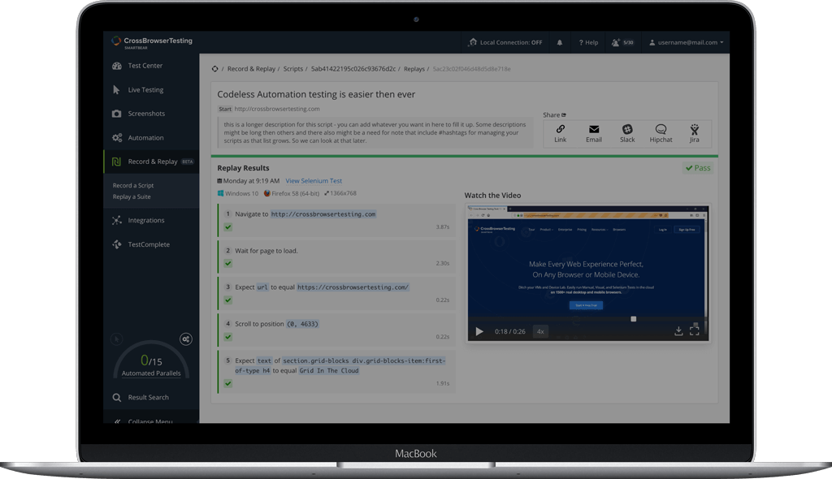The height and width of the screenshot is (479, 832).
Task: Toggle Local Connection OFF status
Action: (505, 42)
